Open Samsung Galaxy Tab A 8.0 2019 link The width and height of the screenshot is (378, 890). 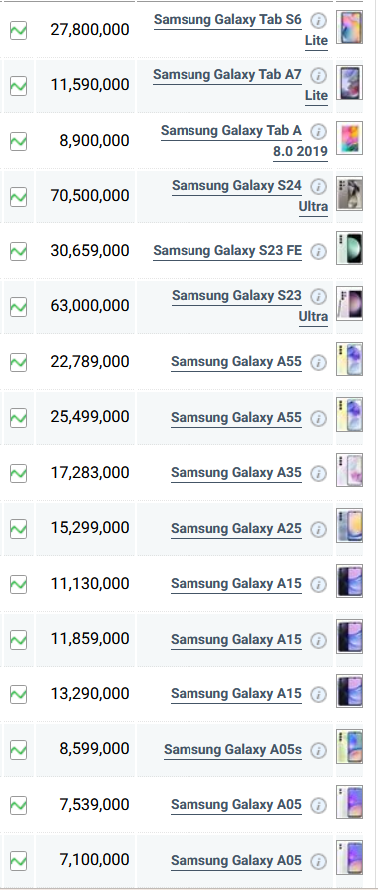[x=244, y=141]
